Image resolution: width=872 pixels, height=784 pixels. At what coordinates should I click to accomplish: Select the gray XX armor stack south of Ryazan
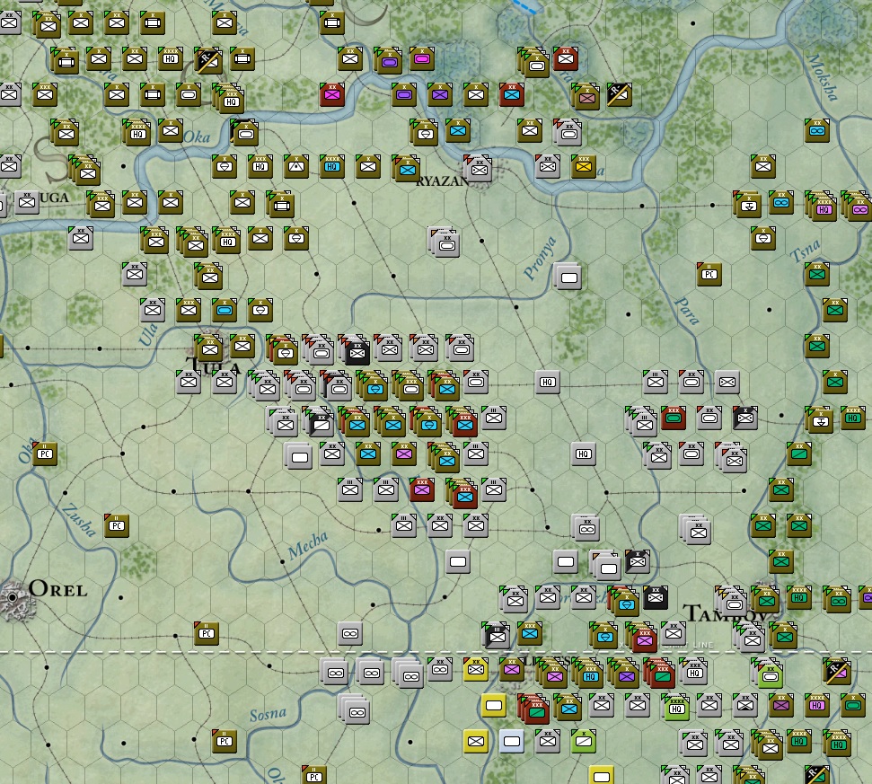(x=445, y=242)
